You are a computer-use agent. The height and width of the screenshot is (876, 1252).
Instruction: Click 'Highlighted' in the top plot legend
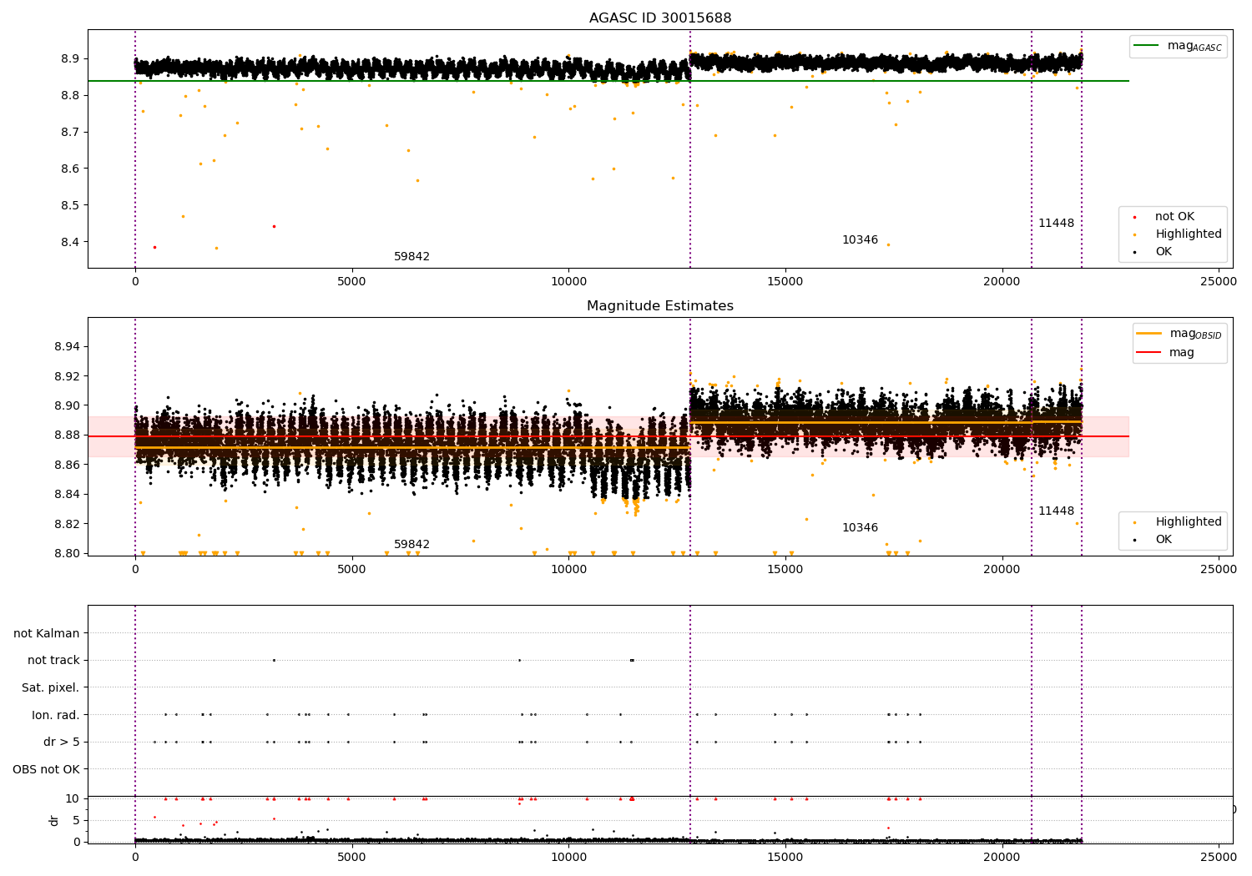(1189, 234)
